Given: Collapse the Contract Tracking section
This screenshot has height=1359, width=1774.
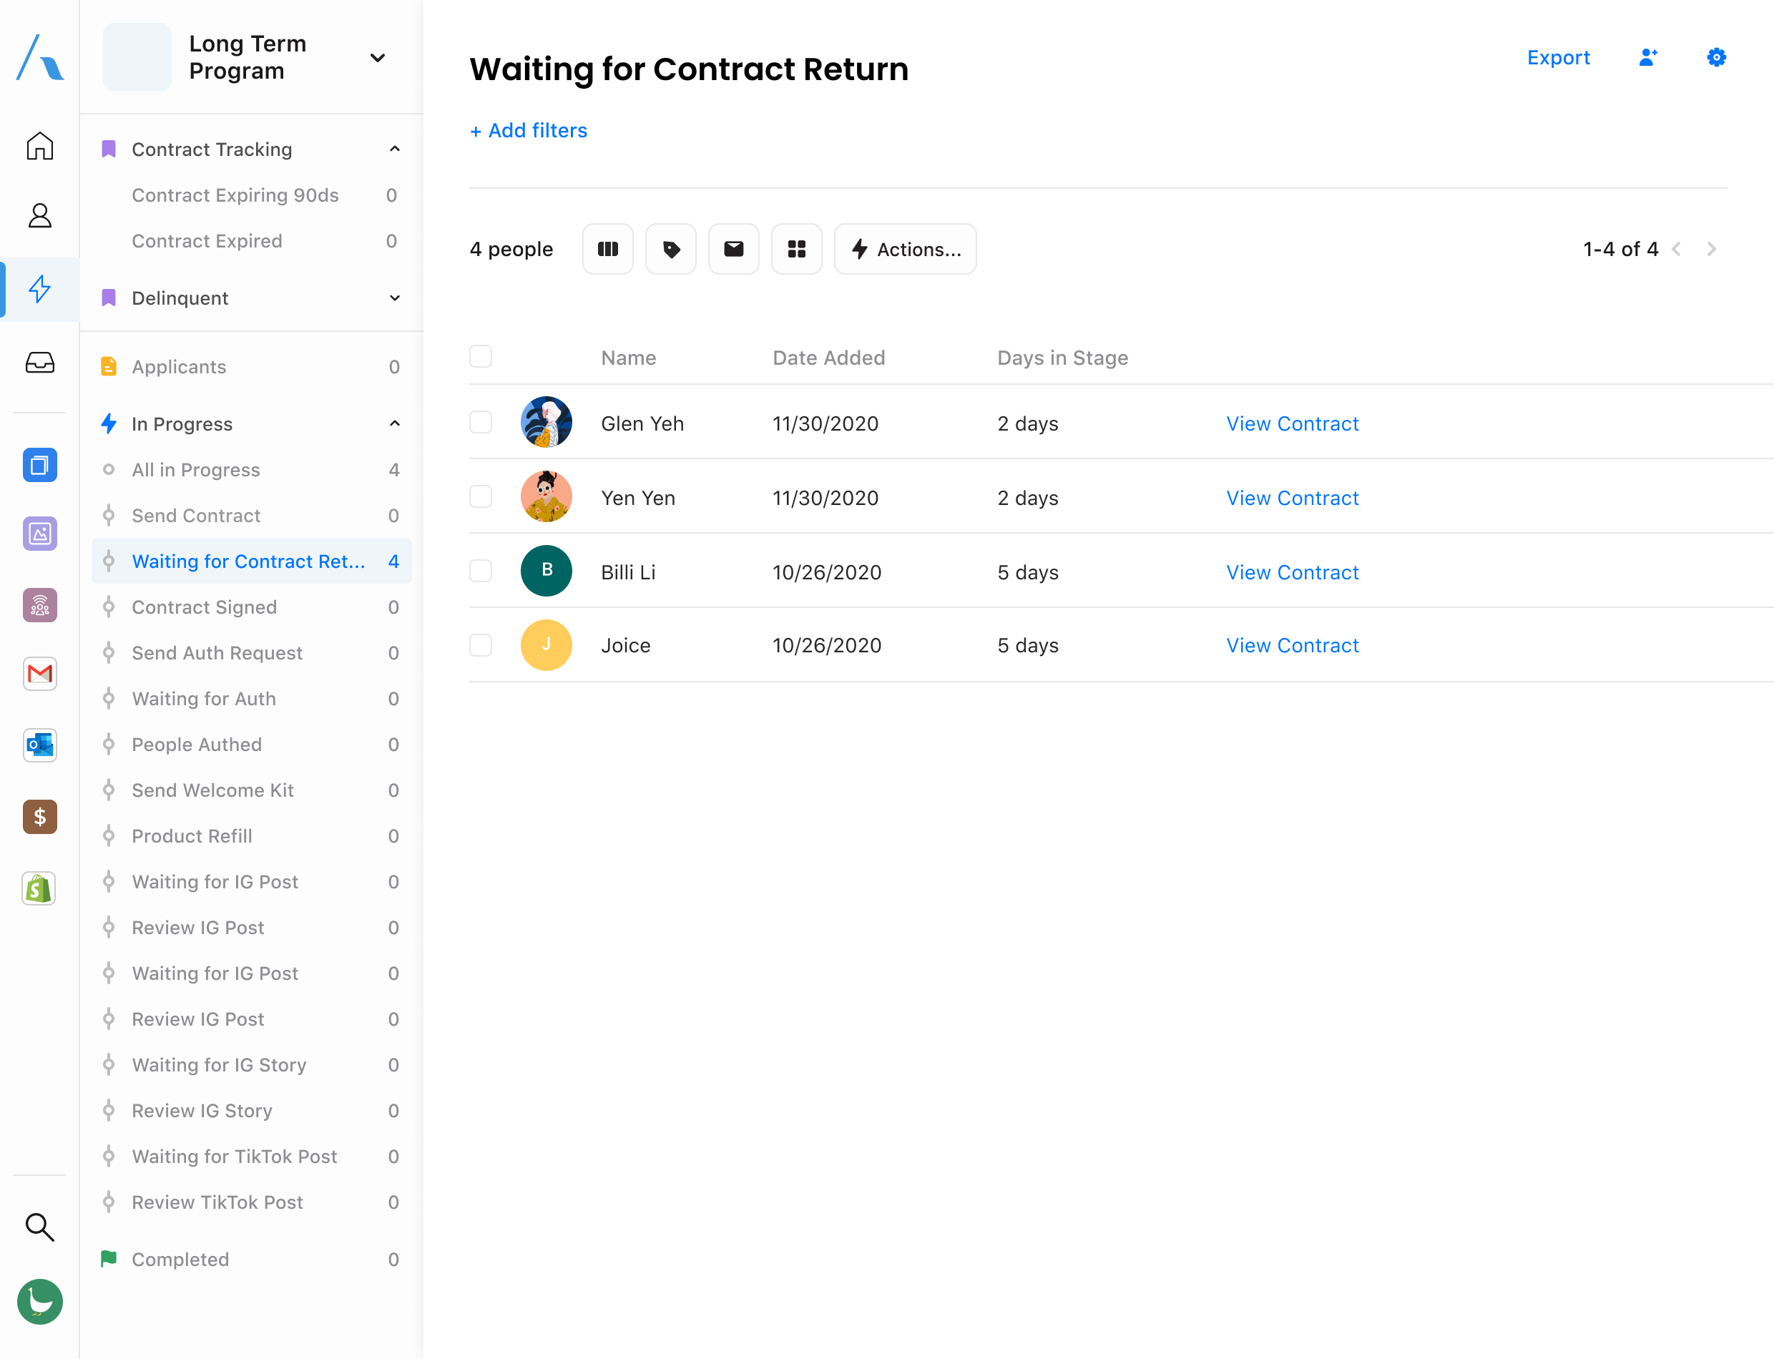Looking at the screenshot, I should point(394,149).
